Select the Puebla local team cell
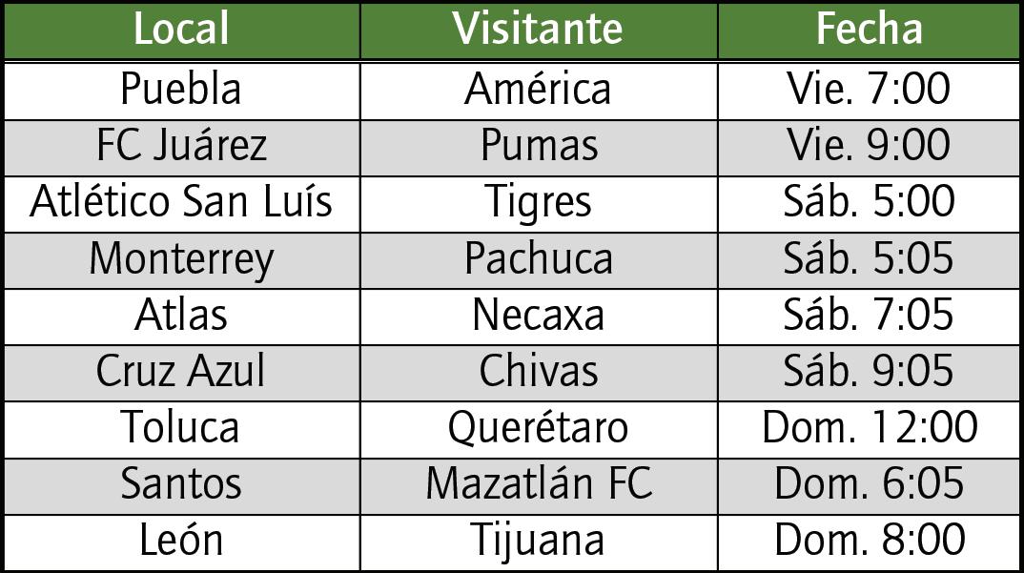This screenshot has height=573, width=1024. (x=181, y=91)
